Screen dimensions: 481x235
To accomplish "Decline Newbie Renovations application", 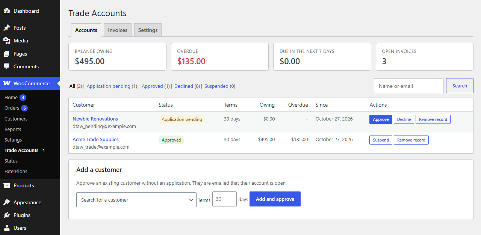I will [x=404, y=119].
